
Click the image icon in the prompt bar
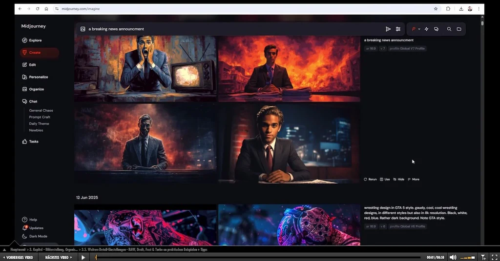pos(83,29)
